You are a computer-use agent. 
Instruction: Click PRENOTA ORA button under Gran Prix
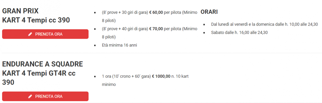pyautogui.click(x=45, y=34)
